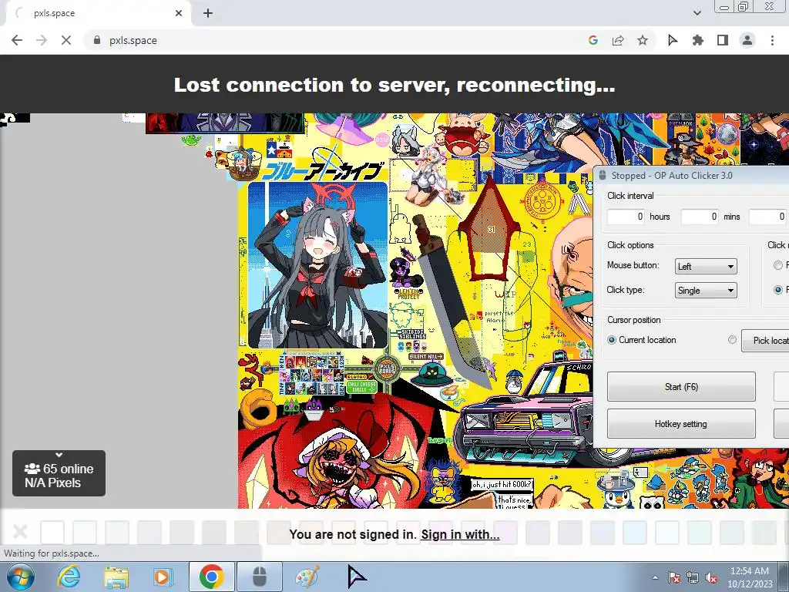Click the Pick location button
Image resolution: width=789 pixels, height=592 pixels.
coord(765,341)
